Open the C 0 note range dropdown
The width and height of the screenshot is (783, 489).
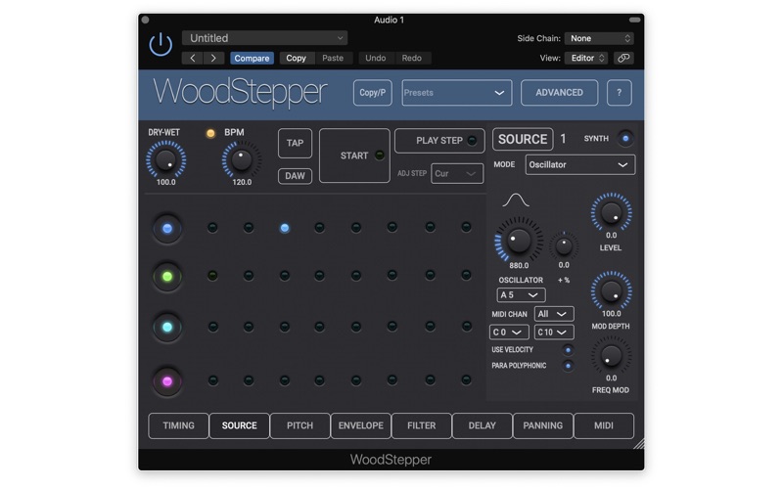tap(509, 333)
